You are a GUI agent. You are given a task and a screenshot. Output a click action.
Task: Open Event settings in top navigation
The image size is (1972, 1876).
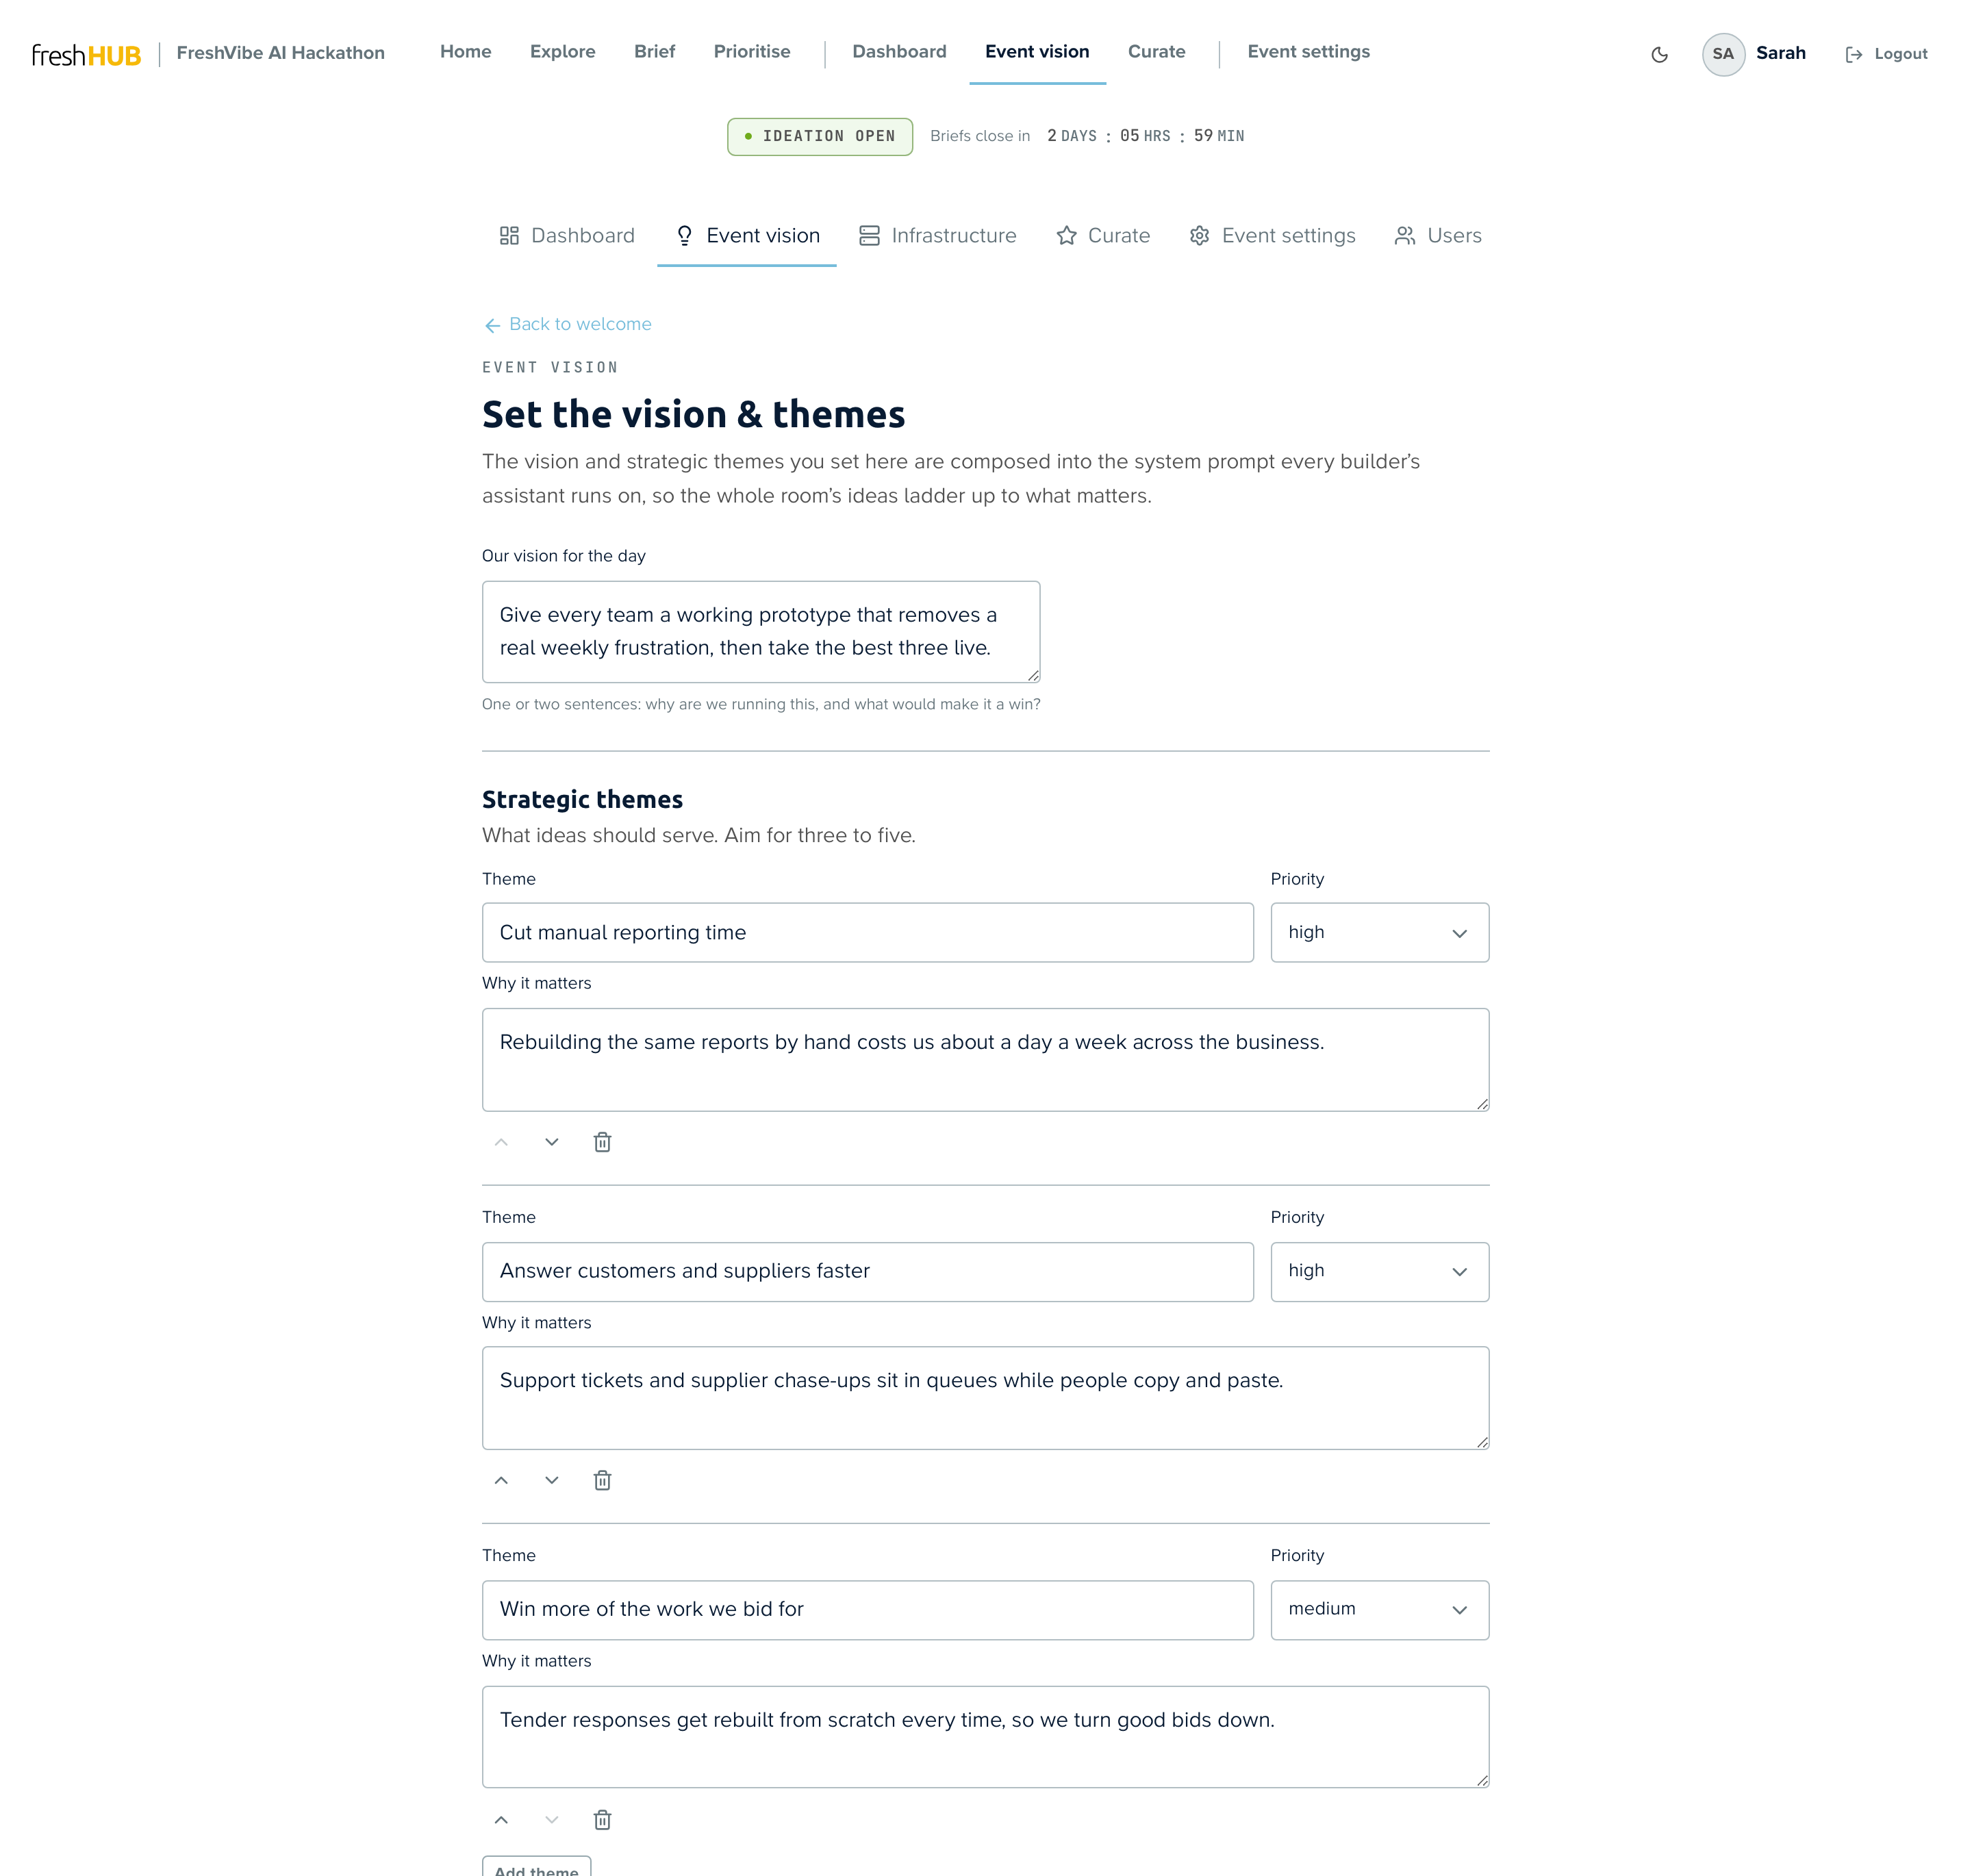tap(1308, 52)
